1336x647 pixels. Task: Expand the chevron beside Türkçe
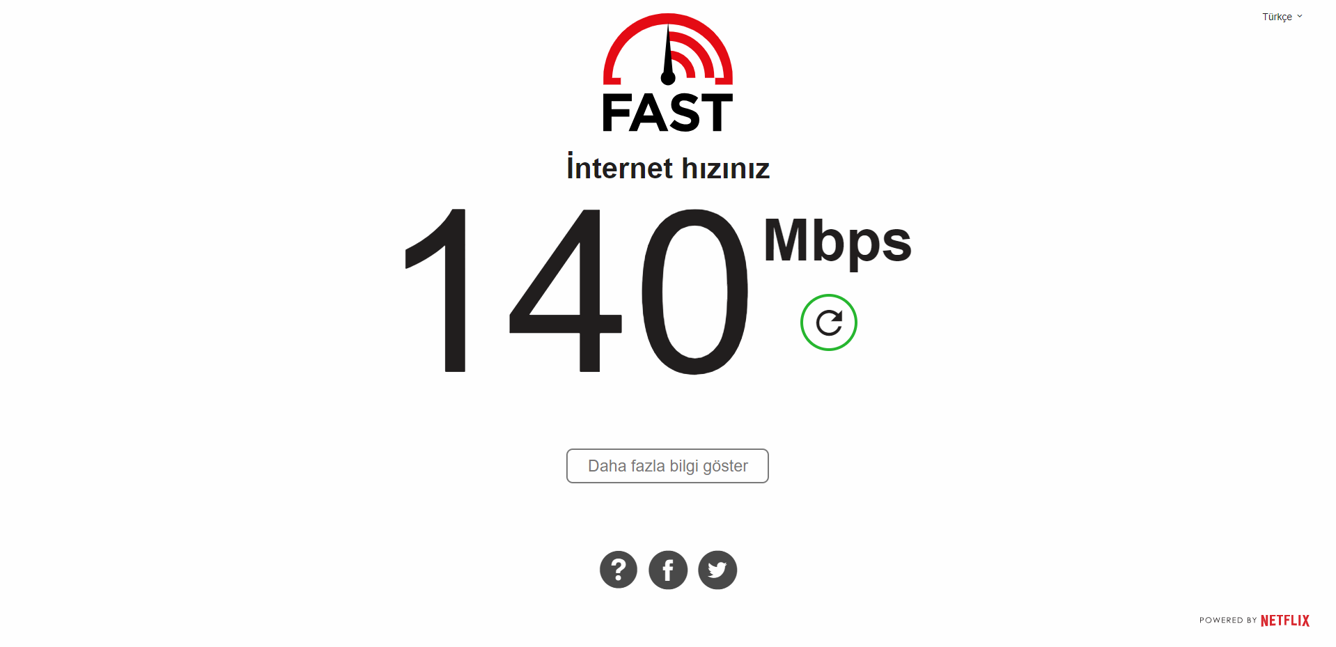tap(1300, 16)
